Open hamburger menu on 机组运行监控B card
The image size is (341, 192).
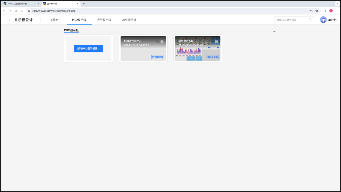point(162,42)
